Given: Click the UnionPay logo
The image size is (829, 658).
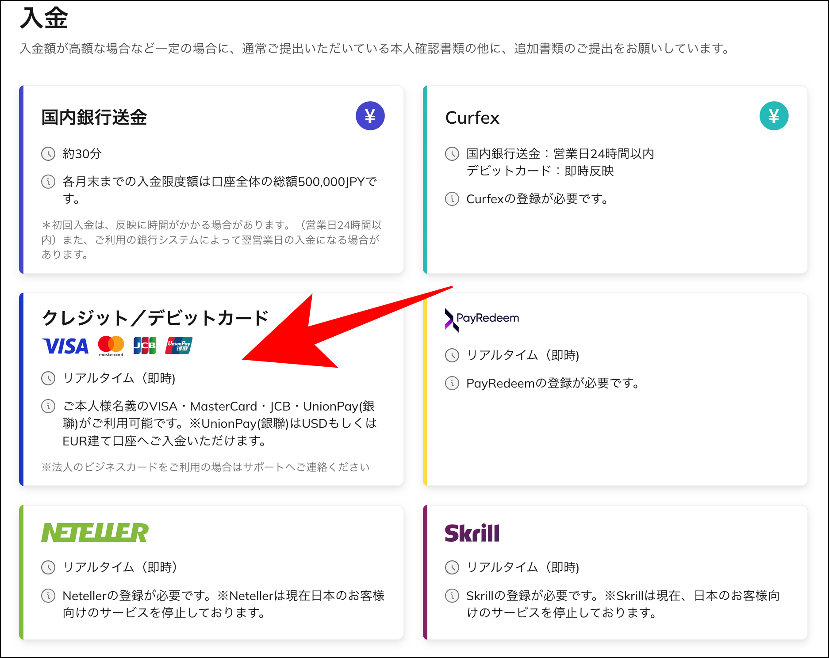Looking at the screenshot, I should (x=179, y=346).
